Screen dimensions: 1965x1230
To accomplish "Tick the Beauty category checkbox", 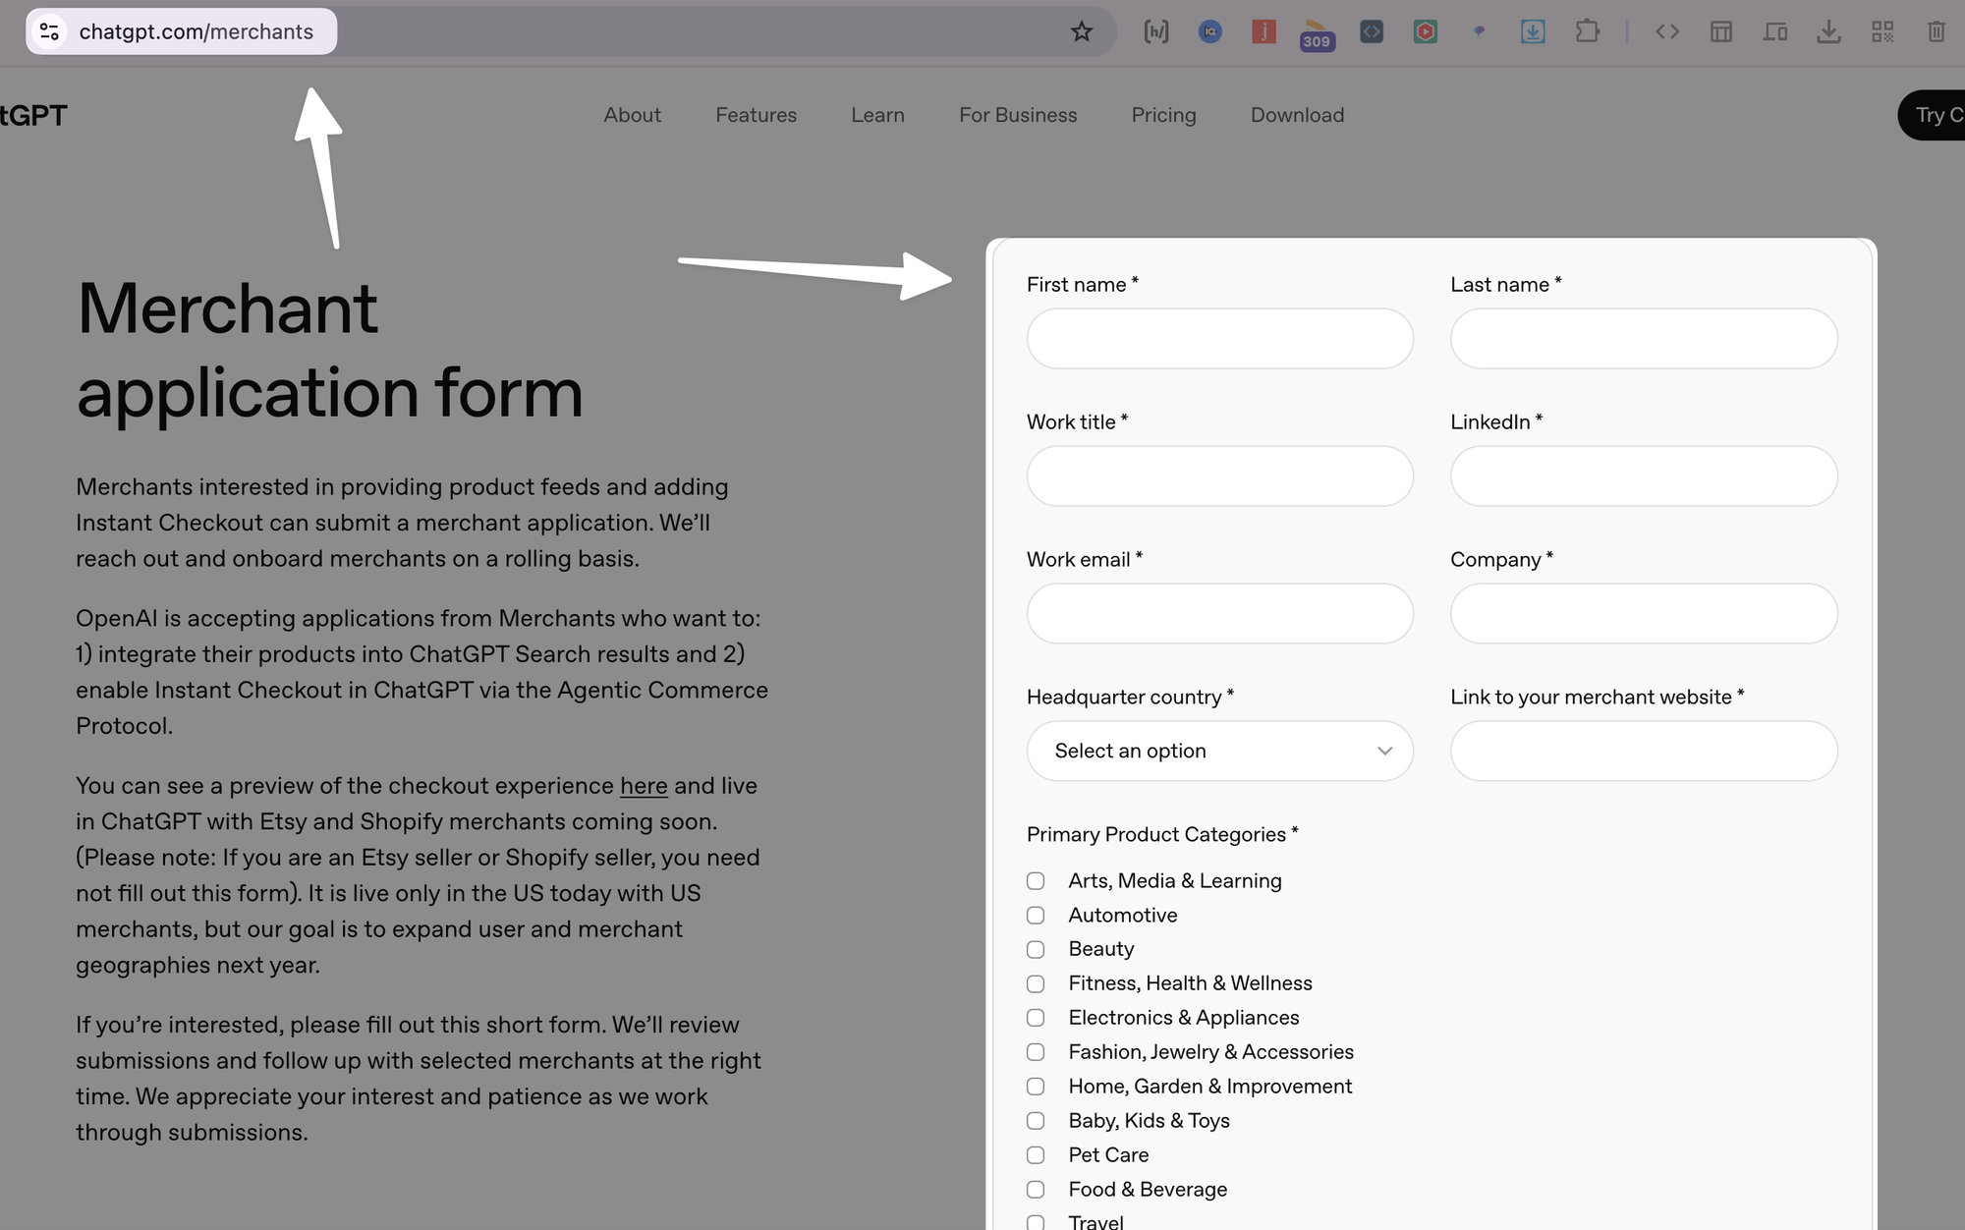I will (x=1036, y=950).
